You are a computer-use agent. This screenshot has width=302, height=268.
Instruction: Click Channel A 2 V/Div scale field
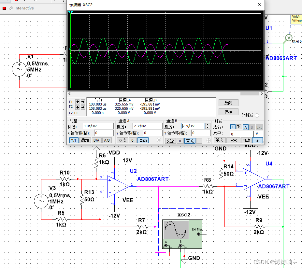pyautogui.click(x=148, y=126)
